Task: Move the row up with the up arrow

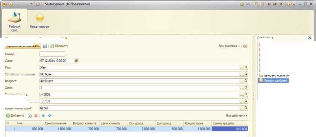Action: point(43,116)
